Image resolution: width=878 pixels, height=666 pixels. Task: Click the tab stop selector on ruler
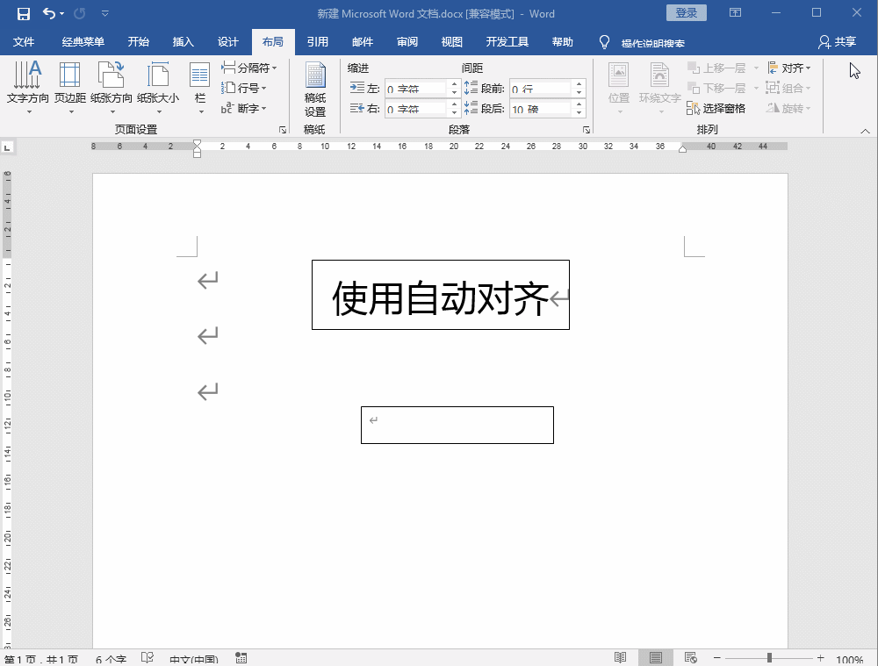(7, 147)
